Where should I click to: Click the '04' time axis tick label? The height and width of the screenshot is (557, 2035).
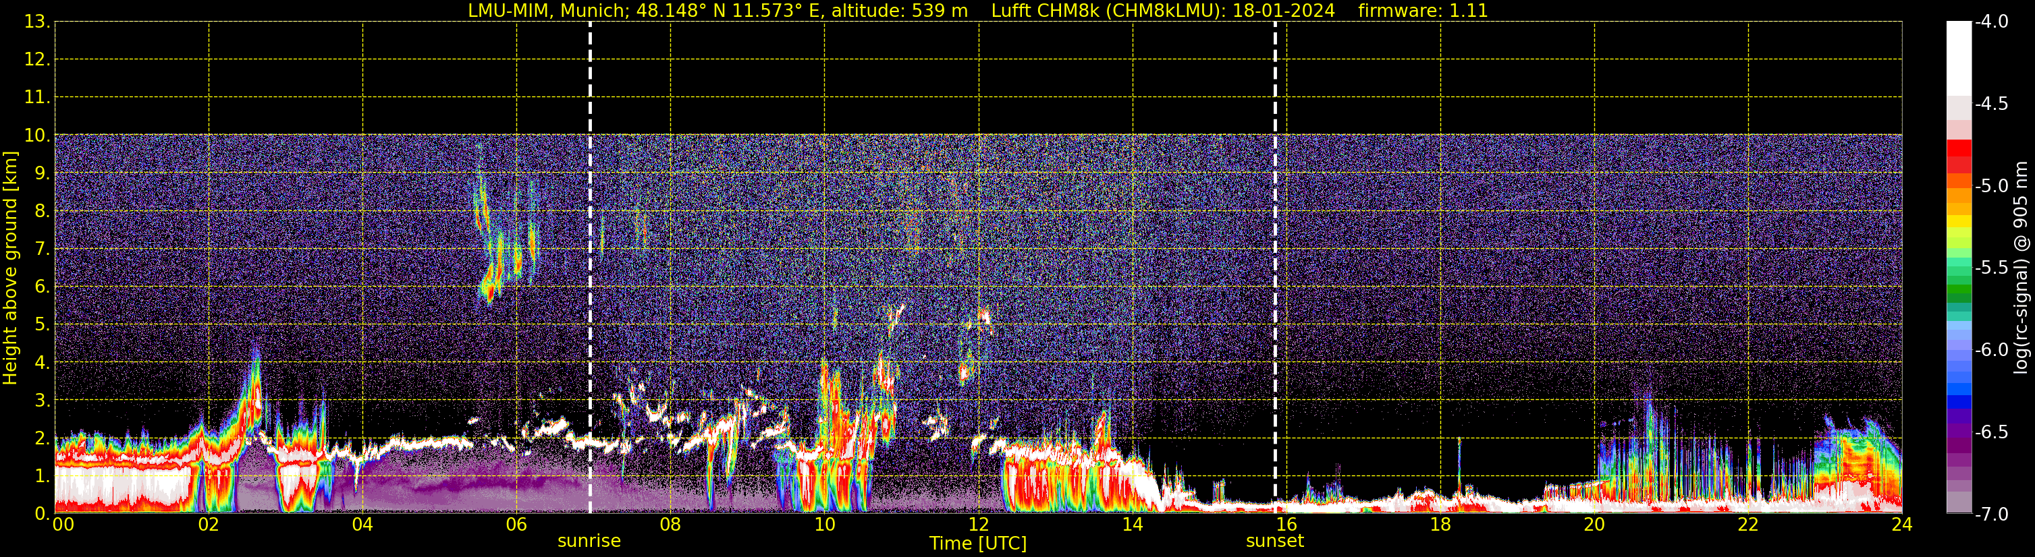362,525
